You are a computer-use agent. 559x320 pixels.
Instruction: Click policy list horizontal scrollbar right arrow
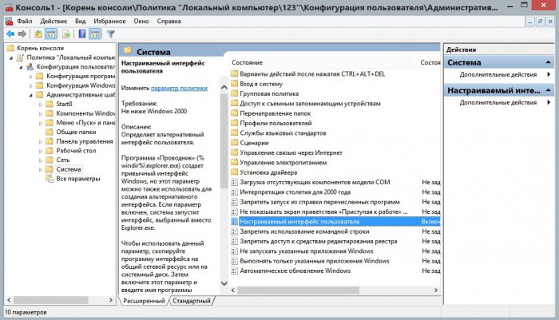coord(436,290)
